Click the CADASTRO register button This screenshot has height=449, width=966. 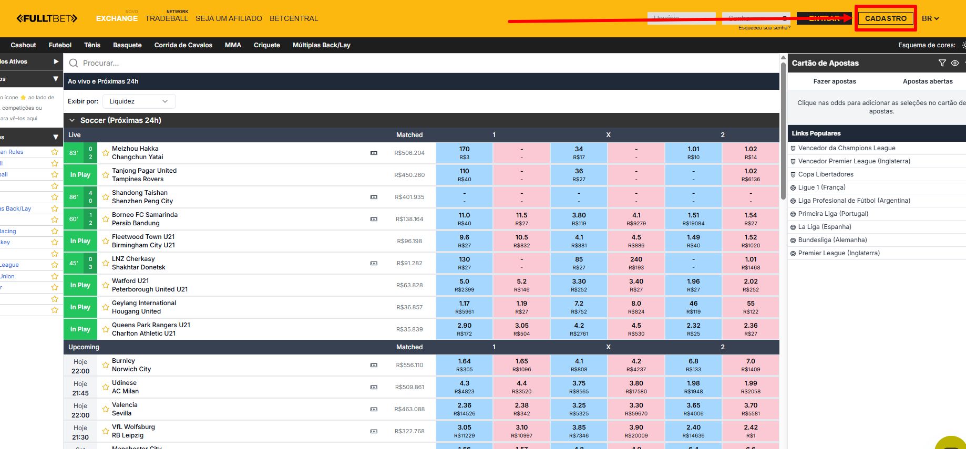click(x=886, y=18)
